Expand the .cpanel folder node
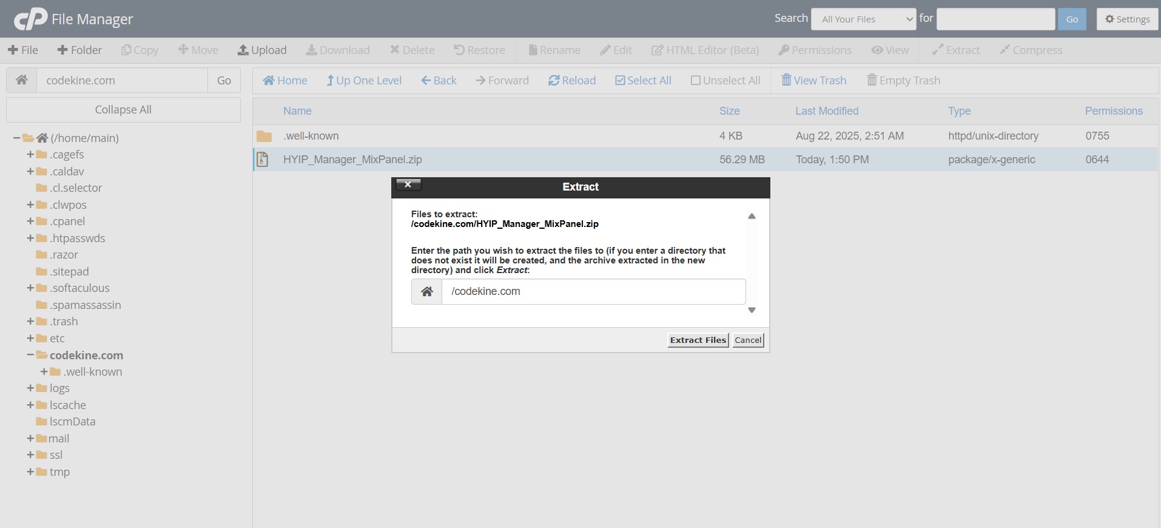This screenshot has height=528, width=1161. (30, 222)
